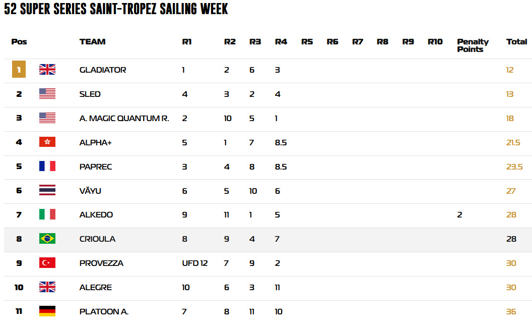Click the Turkish flag beside PROVEZZA
This screenshot has height=327, width=532.
pos(47,263)
